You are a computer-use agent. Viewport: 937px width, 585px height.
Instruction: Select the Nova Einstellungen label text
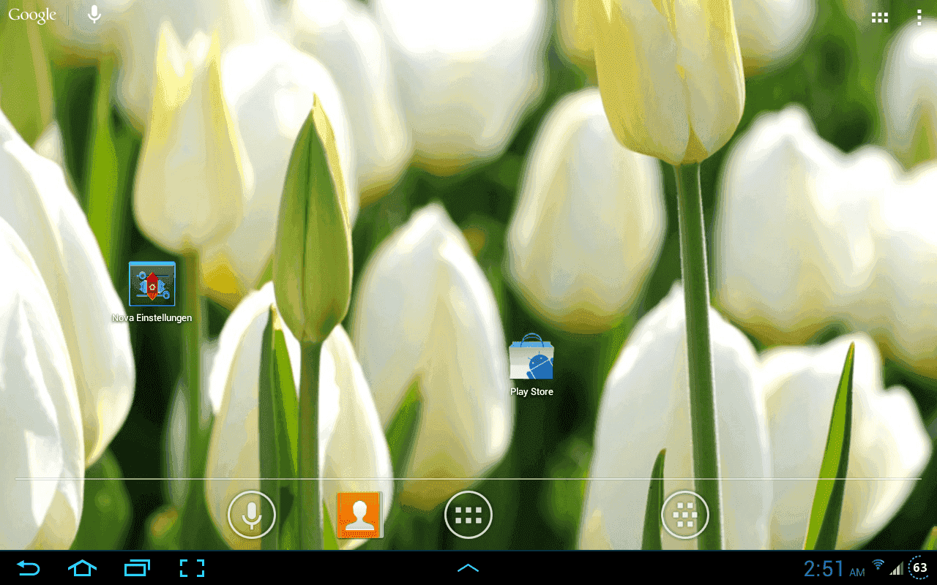click(x=152, y=318)
